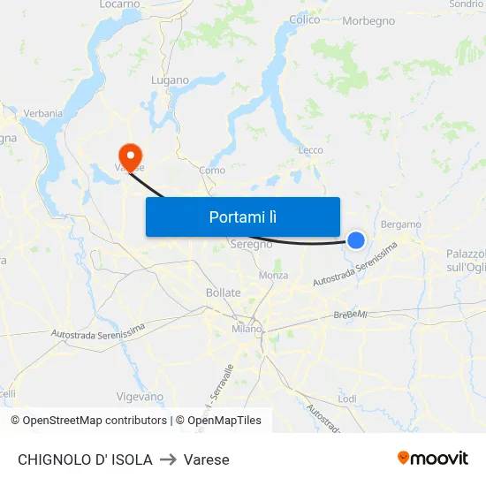
Task: Click the Lodi city label
Action: 347,399
